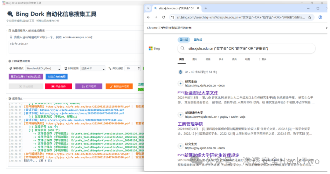Screen dimensions: 330x174
Task: Select the 词典 search tab
Action: 234,59
